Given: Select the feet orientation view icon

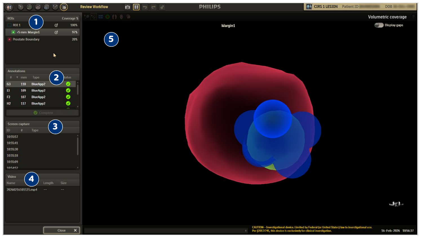Looking at the screenshot, I should [x=114, y=17].
